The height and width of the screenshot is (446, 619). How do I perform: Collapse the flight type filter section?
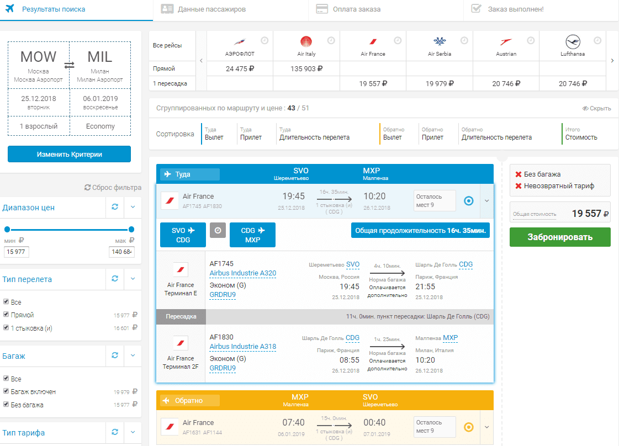pyautogui.click(x=133, y=279)
